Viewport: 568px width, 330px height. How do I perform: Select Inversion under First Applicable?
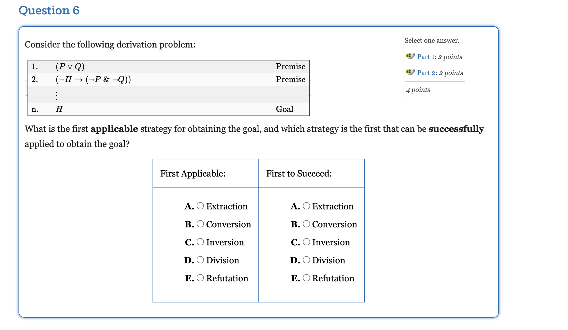(x=200, y=242)
